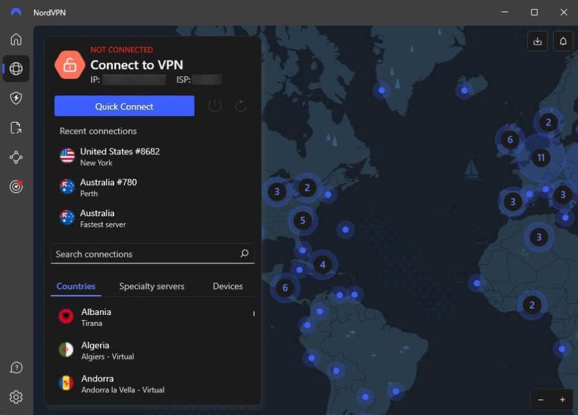The height and width of the screenshot is (415, 578).
Task: Zoom out the map with minus button
Action: click(x=541, y=400)
